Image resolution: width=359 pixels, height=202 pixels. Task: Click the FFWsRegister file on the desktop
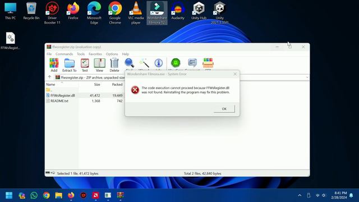10,41
